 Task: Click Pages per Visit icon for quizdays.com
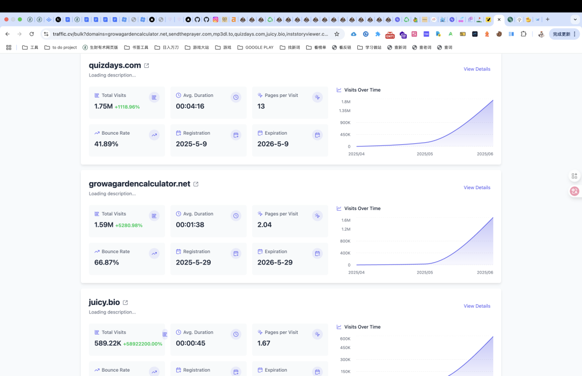click(317, 98)
